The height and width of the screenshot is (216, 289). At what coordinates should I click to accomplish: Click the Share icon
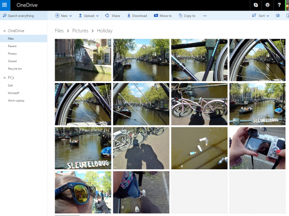[x=107, y=16]
